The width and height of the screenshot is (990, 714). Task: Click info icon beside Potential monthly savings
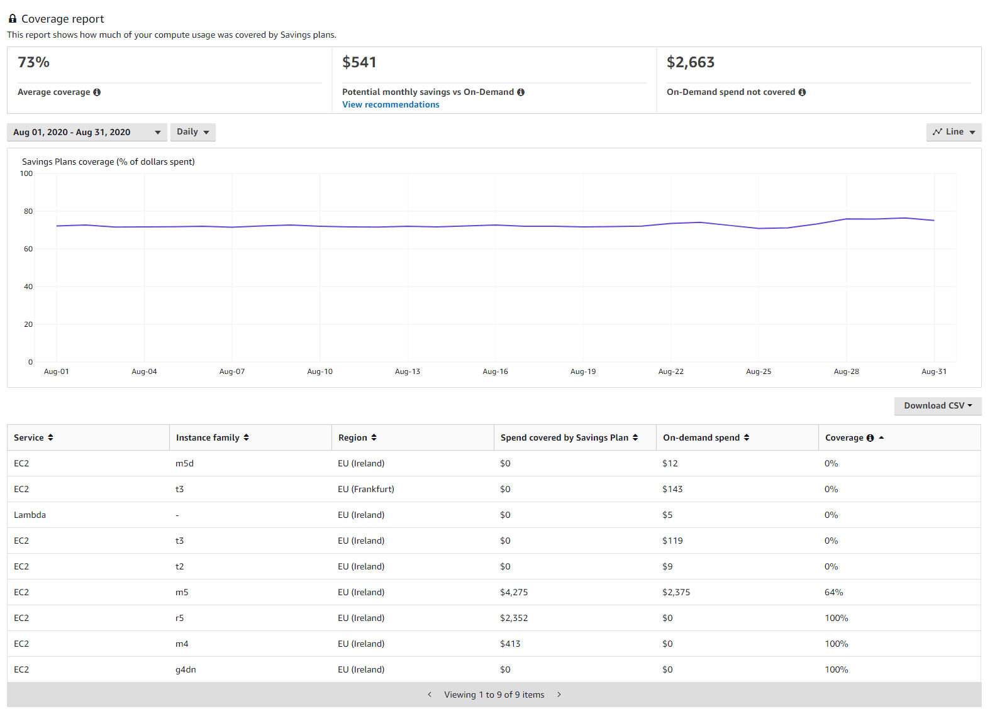521,92
